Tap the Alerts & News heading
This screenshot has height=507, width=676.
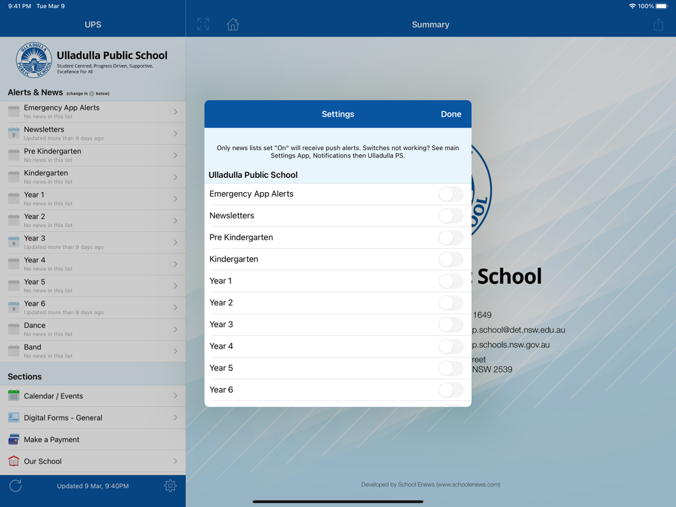[35, 92]
